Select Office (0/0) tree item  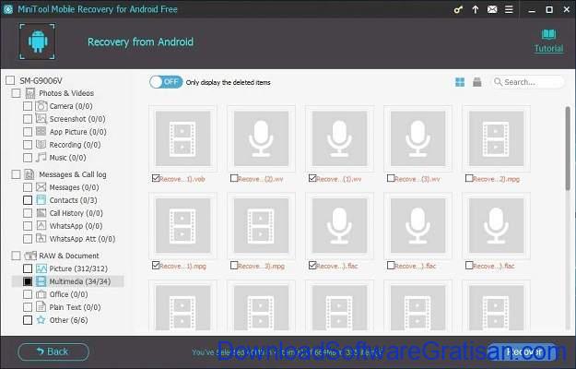[69, 294]
